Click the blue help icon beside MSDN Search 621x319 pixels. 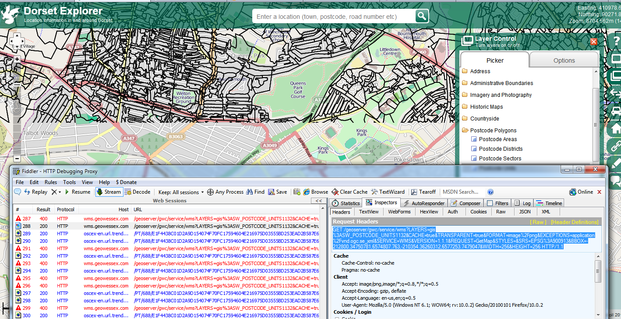490,192
